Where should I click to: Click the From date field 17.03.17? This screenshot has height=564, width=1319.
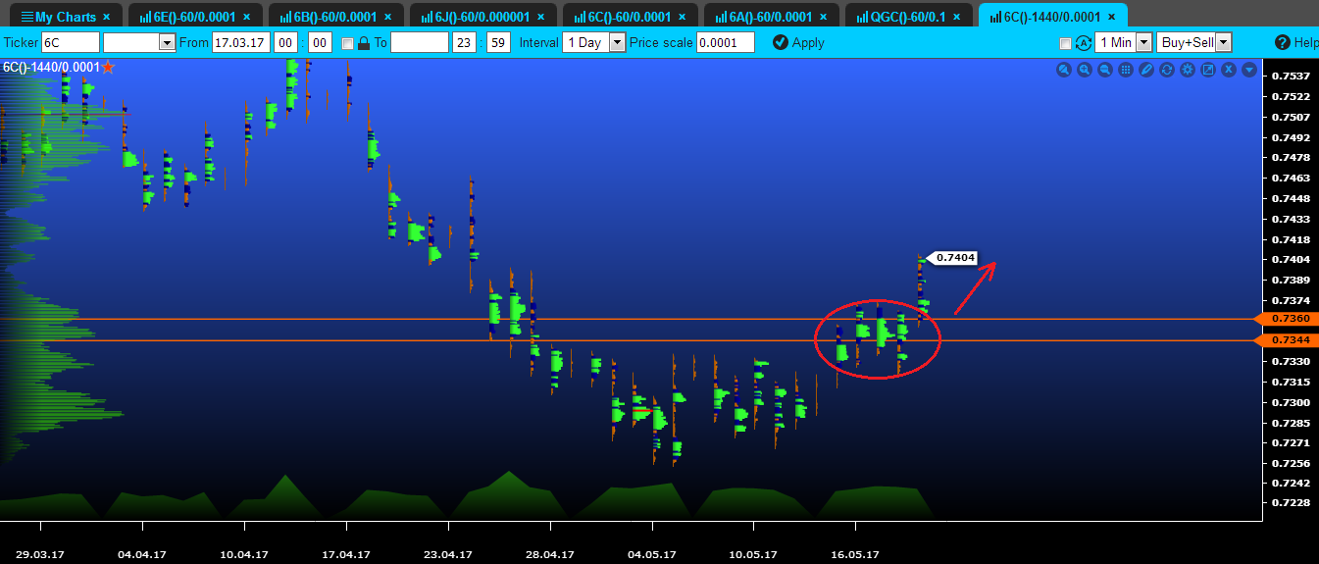click(241, 42)
